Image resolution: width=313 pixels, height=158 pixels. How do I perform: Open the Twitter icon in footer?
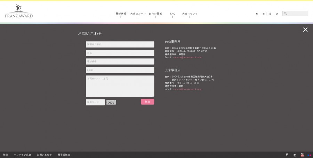(x=295, y=155)
